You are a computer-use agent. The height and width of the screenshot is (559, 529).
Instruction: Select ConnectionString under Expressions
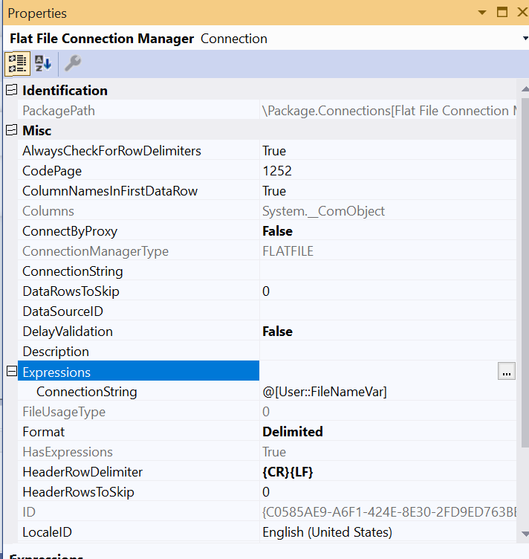coord(87,392)
